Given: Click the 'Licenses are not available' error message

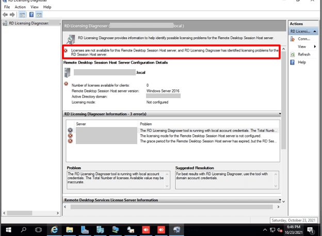Looking at the screenshot, I should pyautogui.click(x=174, y=52).
